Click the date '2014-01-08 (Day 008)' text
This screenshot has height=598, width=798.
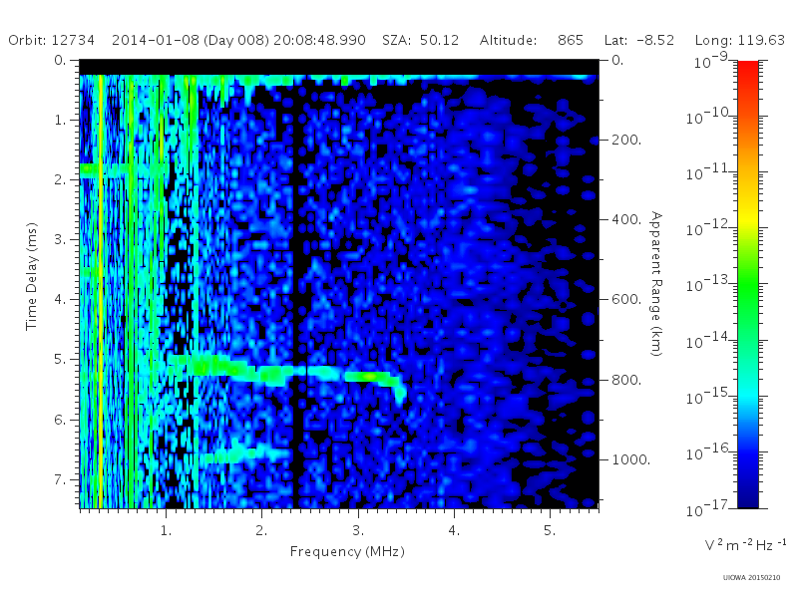coord(191,40)
